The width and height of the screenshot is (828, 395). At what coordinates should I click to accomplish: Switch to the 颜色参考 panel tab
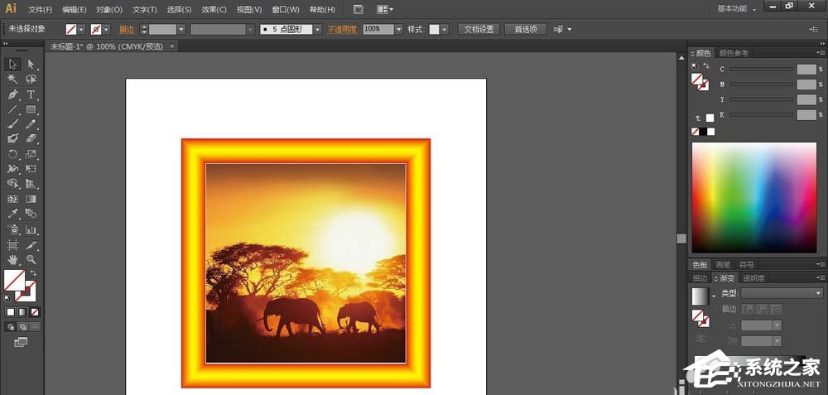[x=734, y=53]
